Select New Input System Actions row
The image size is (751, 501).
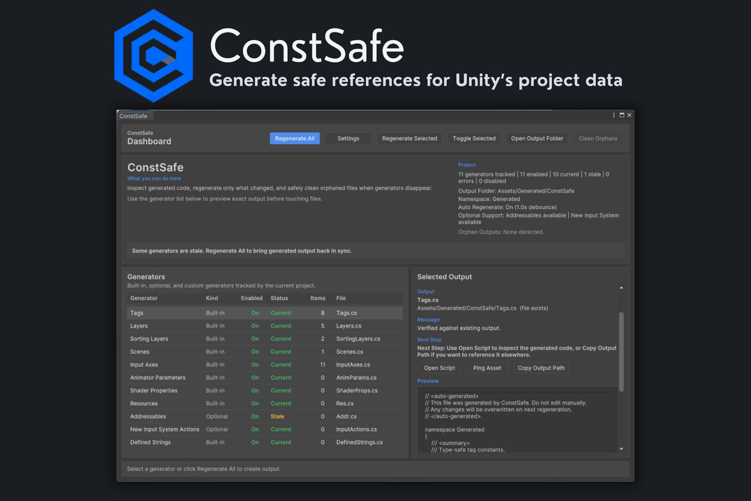click(x=265, y=429)
